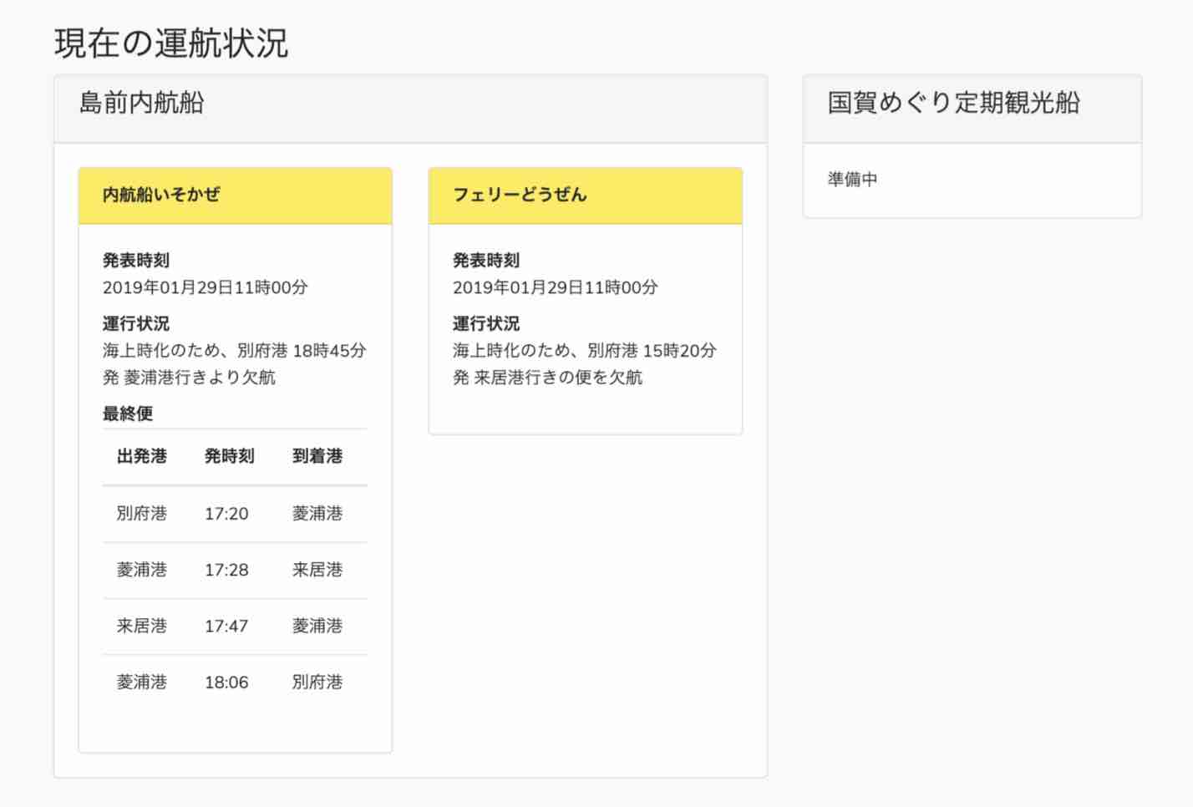Click 発表時刻 label in the いそかぜ card
Screen dimensions: 1193x807
click(136, 261)
